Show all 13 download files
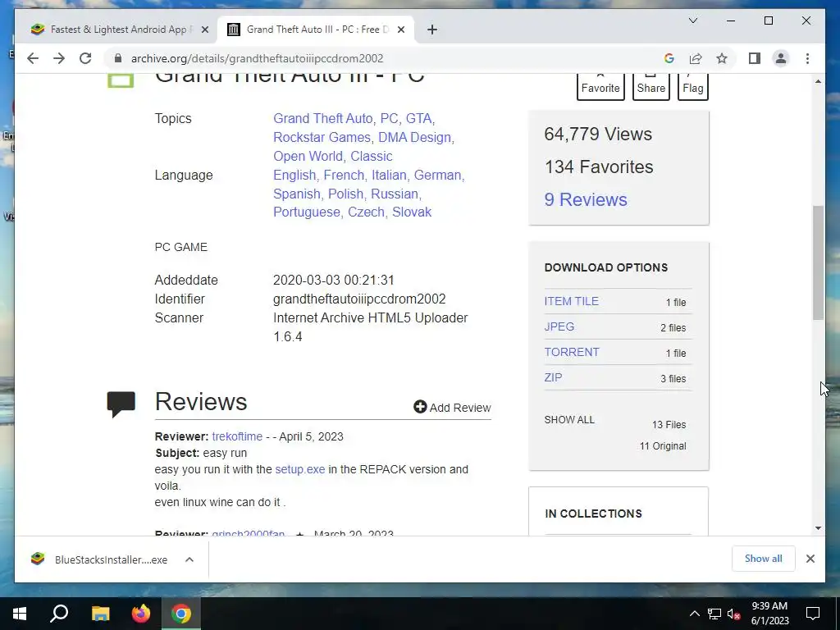This screenshot has height=630, width=840. [x=569, y=420]
